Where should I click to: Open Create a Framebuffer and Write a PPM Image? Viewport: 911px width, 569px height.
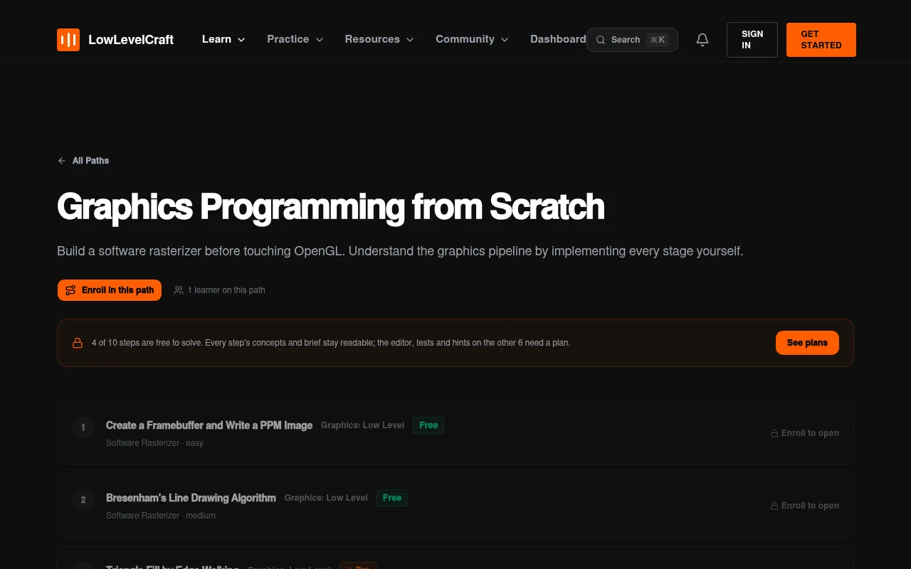coord(209,425)
